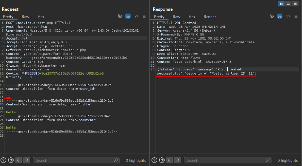Click 'Content-Length: 95' response header
The height and width of the screenshot is (166, 302).
point(175,50)
